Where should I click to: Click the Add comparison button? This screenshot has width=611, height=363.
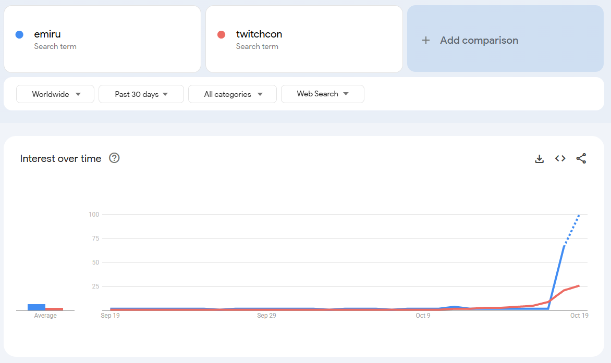[x=479, y=40]
